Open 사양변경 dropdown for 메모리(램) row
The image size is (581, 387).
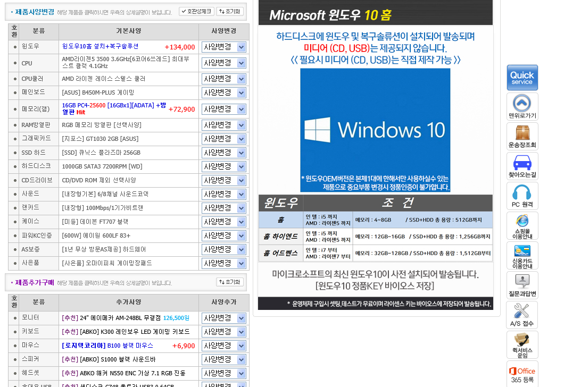[224, 110]
